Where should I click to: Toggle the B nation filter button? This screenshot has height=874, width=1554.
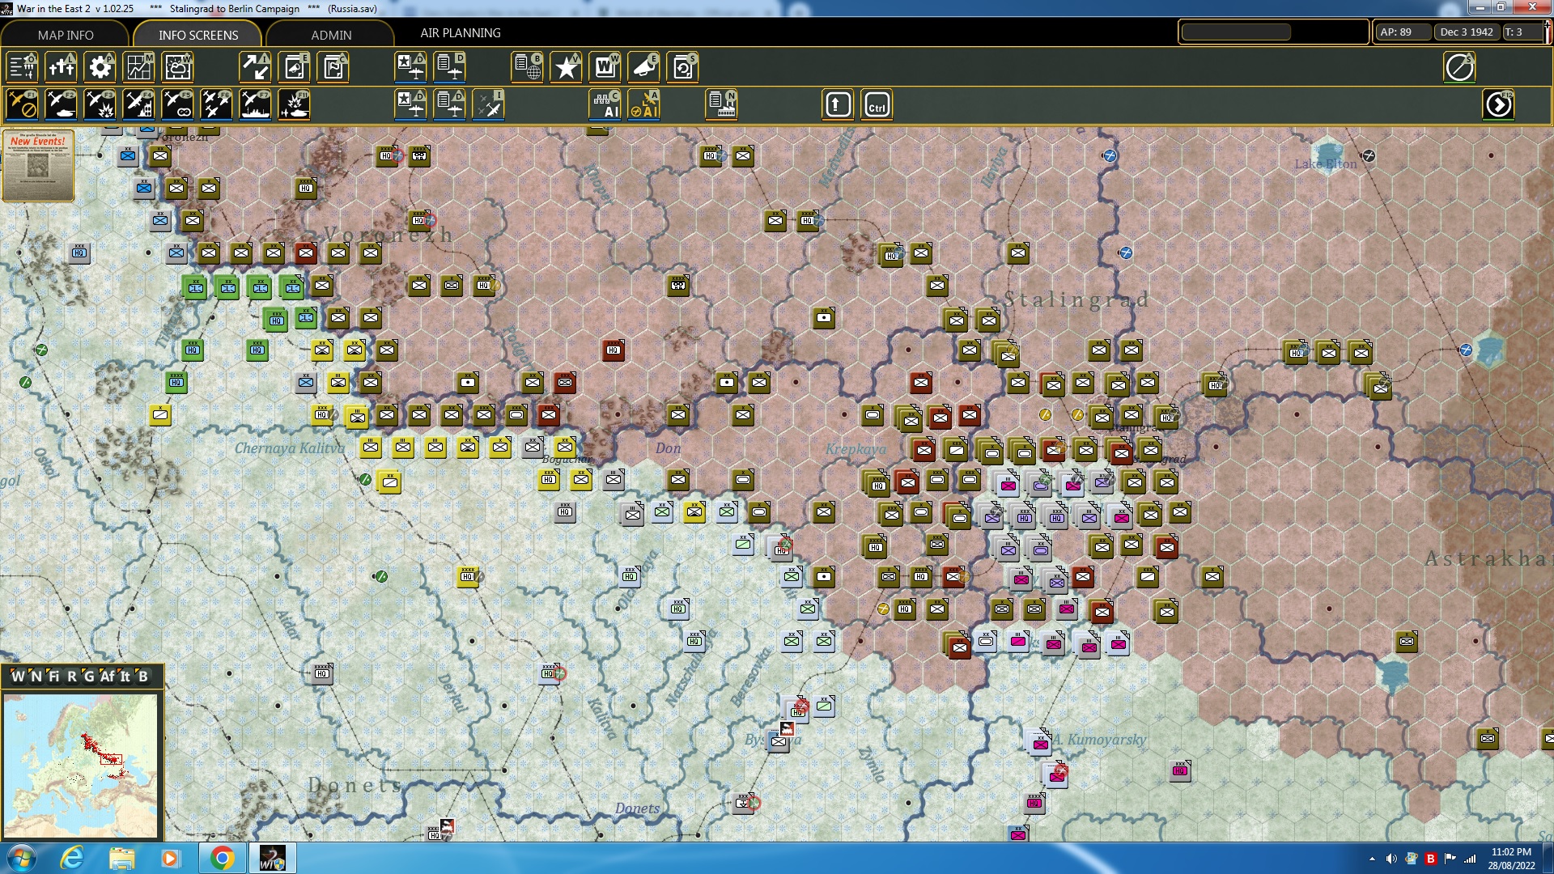pos(143,676)
